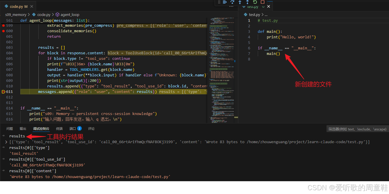
Task: Toggle the breakpoint at current line 611
Action: pos(3,92)
